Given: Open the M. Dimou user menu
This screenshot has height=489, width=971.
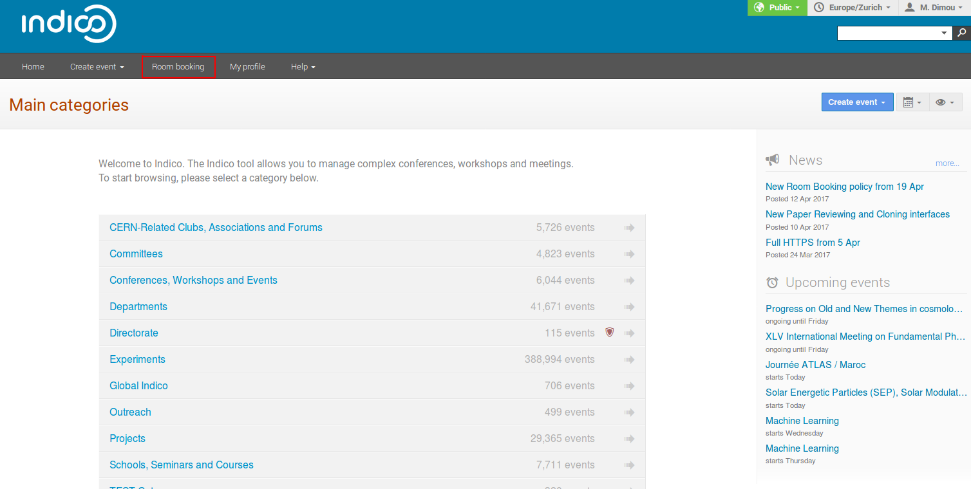Looking at the screenshot, I should (x=934, y=8).
